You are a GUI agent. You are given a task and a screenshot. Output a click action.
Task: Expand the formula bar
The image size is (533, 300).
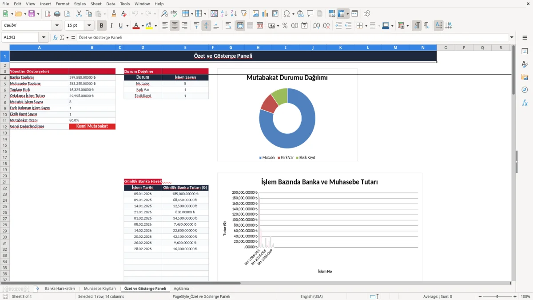click(512, 37)
